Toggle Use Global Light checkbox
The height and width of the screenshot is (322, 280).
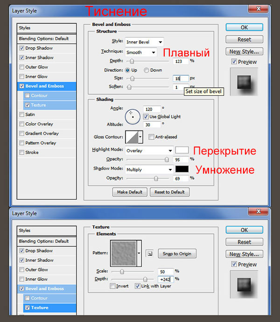coord(146,117)
